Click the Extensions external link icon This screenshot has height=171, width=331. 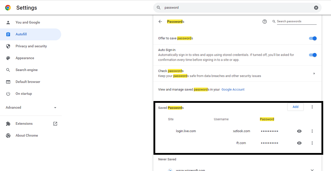[55, 124]
